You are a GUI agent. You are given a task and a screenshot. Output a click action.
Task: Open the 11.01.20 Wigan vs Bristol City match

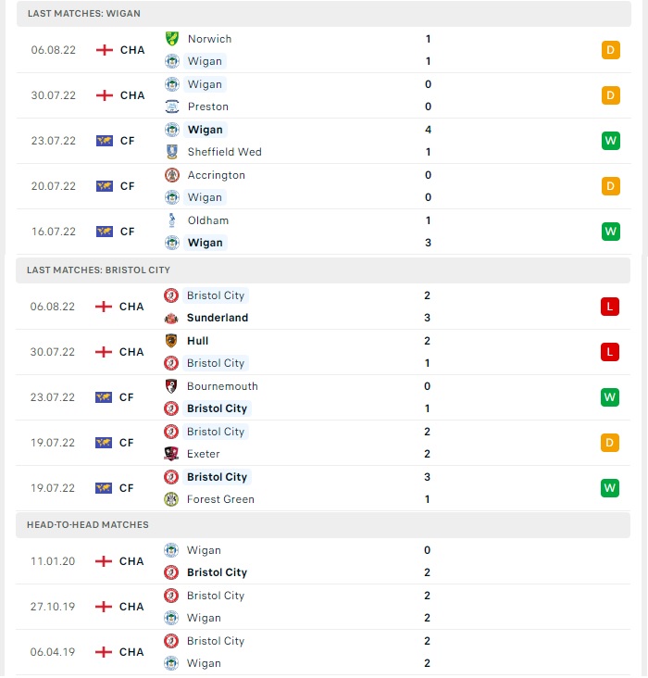coord(323,561)
